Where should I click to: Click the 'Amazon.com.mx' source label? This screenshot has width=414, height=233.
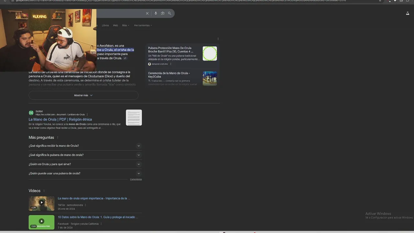point(160,64)
